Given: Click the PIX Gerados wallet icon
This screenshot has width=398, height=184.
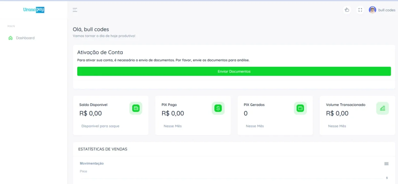Looking at the screenshot, I should click(x=300, y=108).
